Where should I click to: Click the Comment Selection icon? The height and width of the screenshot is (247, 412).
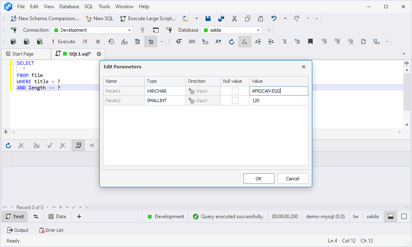(x=284, y=42)
